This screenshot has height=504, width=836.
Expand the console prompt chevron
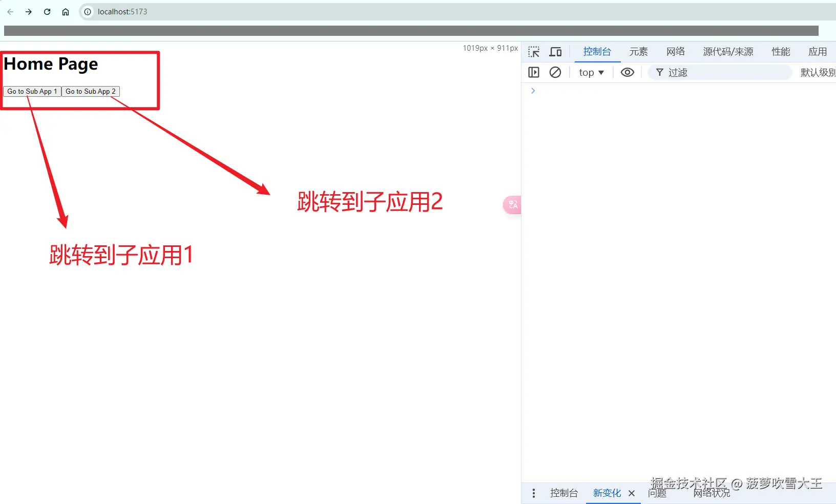(x=533, y=91)
